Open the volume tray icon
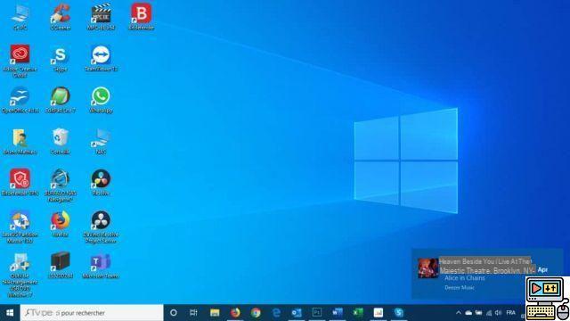The image size is (570, 321). 499,313
